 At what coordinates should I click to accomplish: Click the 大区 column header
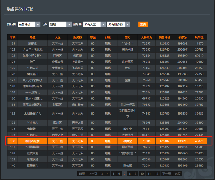pos(58,37)
